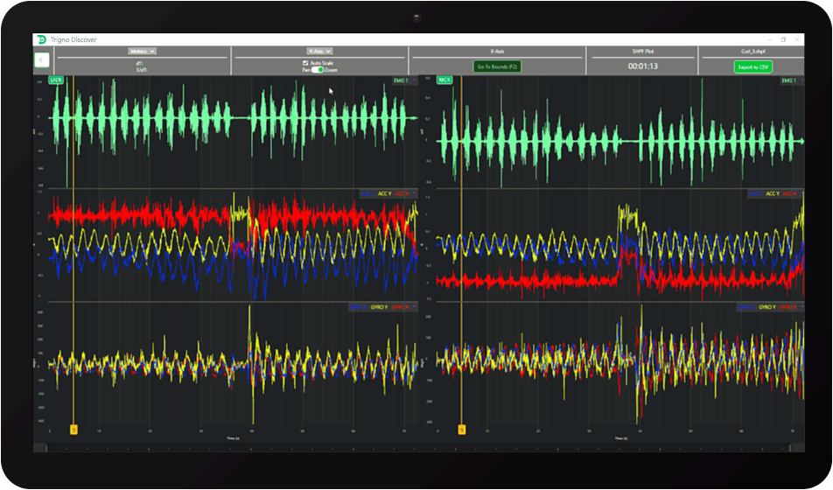Switch the Pan/Zoom toggle
833x490 pixels.
[318, 69]
